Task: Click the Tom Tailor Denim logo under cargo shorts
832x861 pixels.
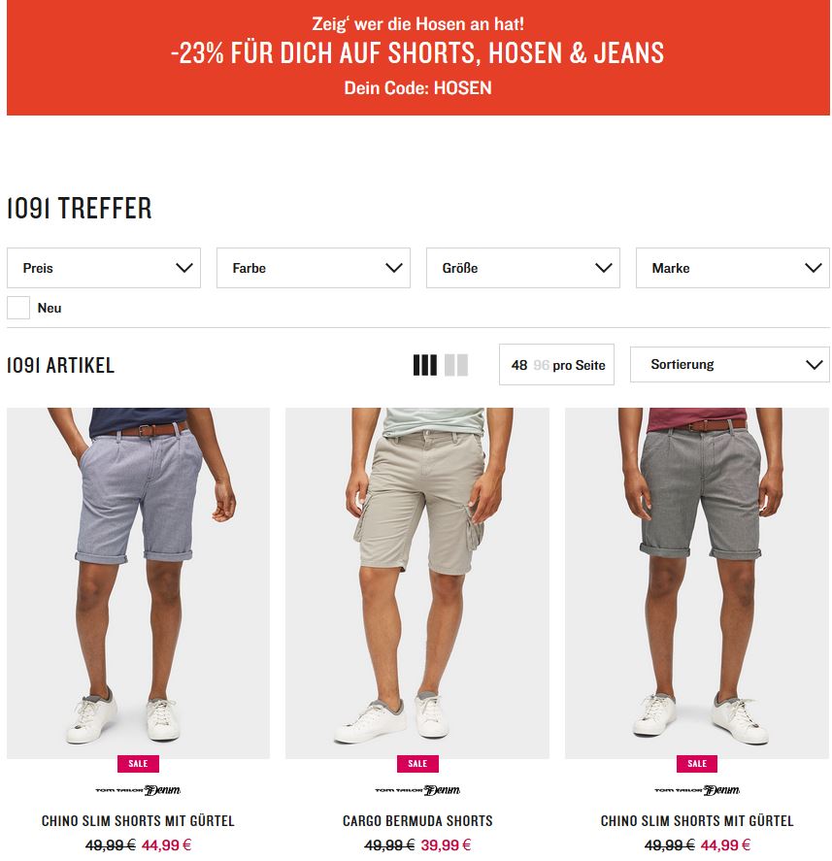Action: coord(417,790)
